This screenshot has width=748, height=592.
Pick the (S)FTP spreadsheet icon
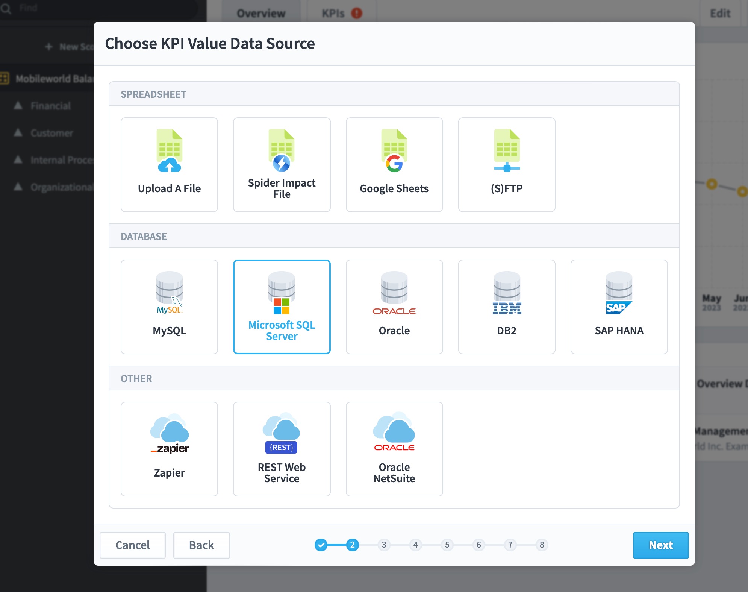[x=507, y=150]
